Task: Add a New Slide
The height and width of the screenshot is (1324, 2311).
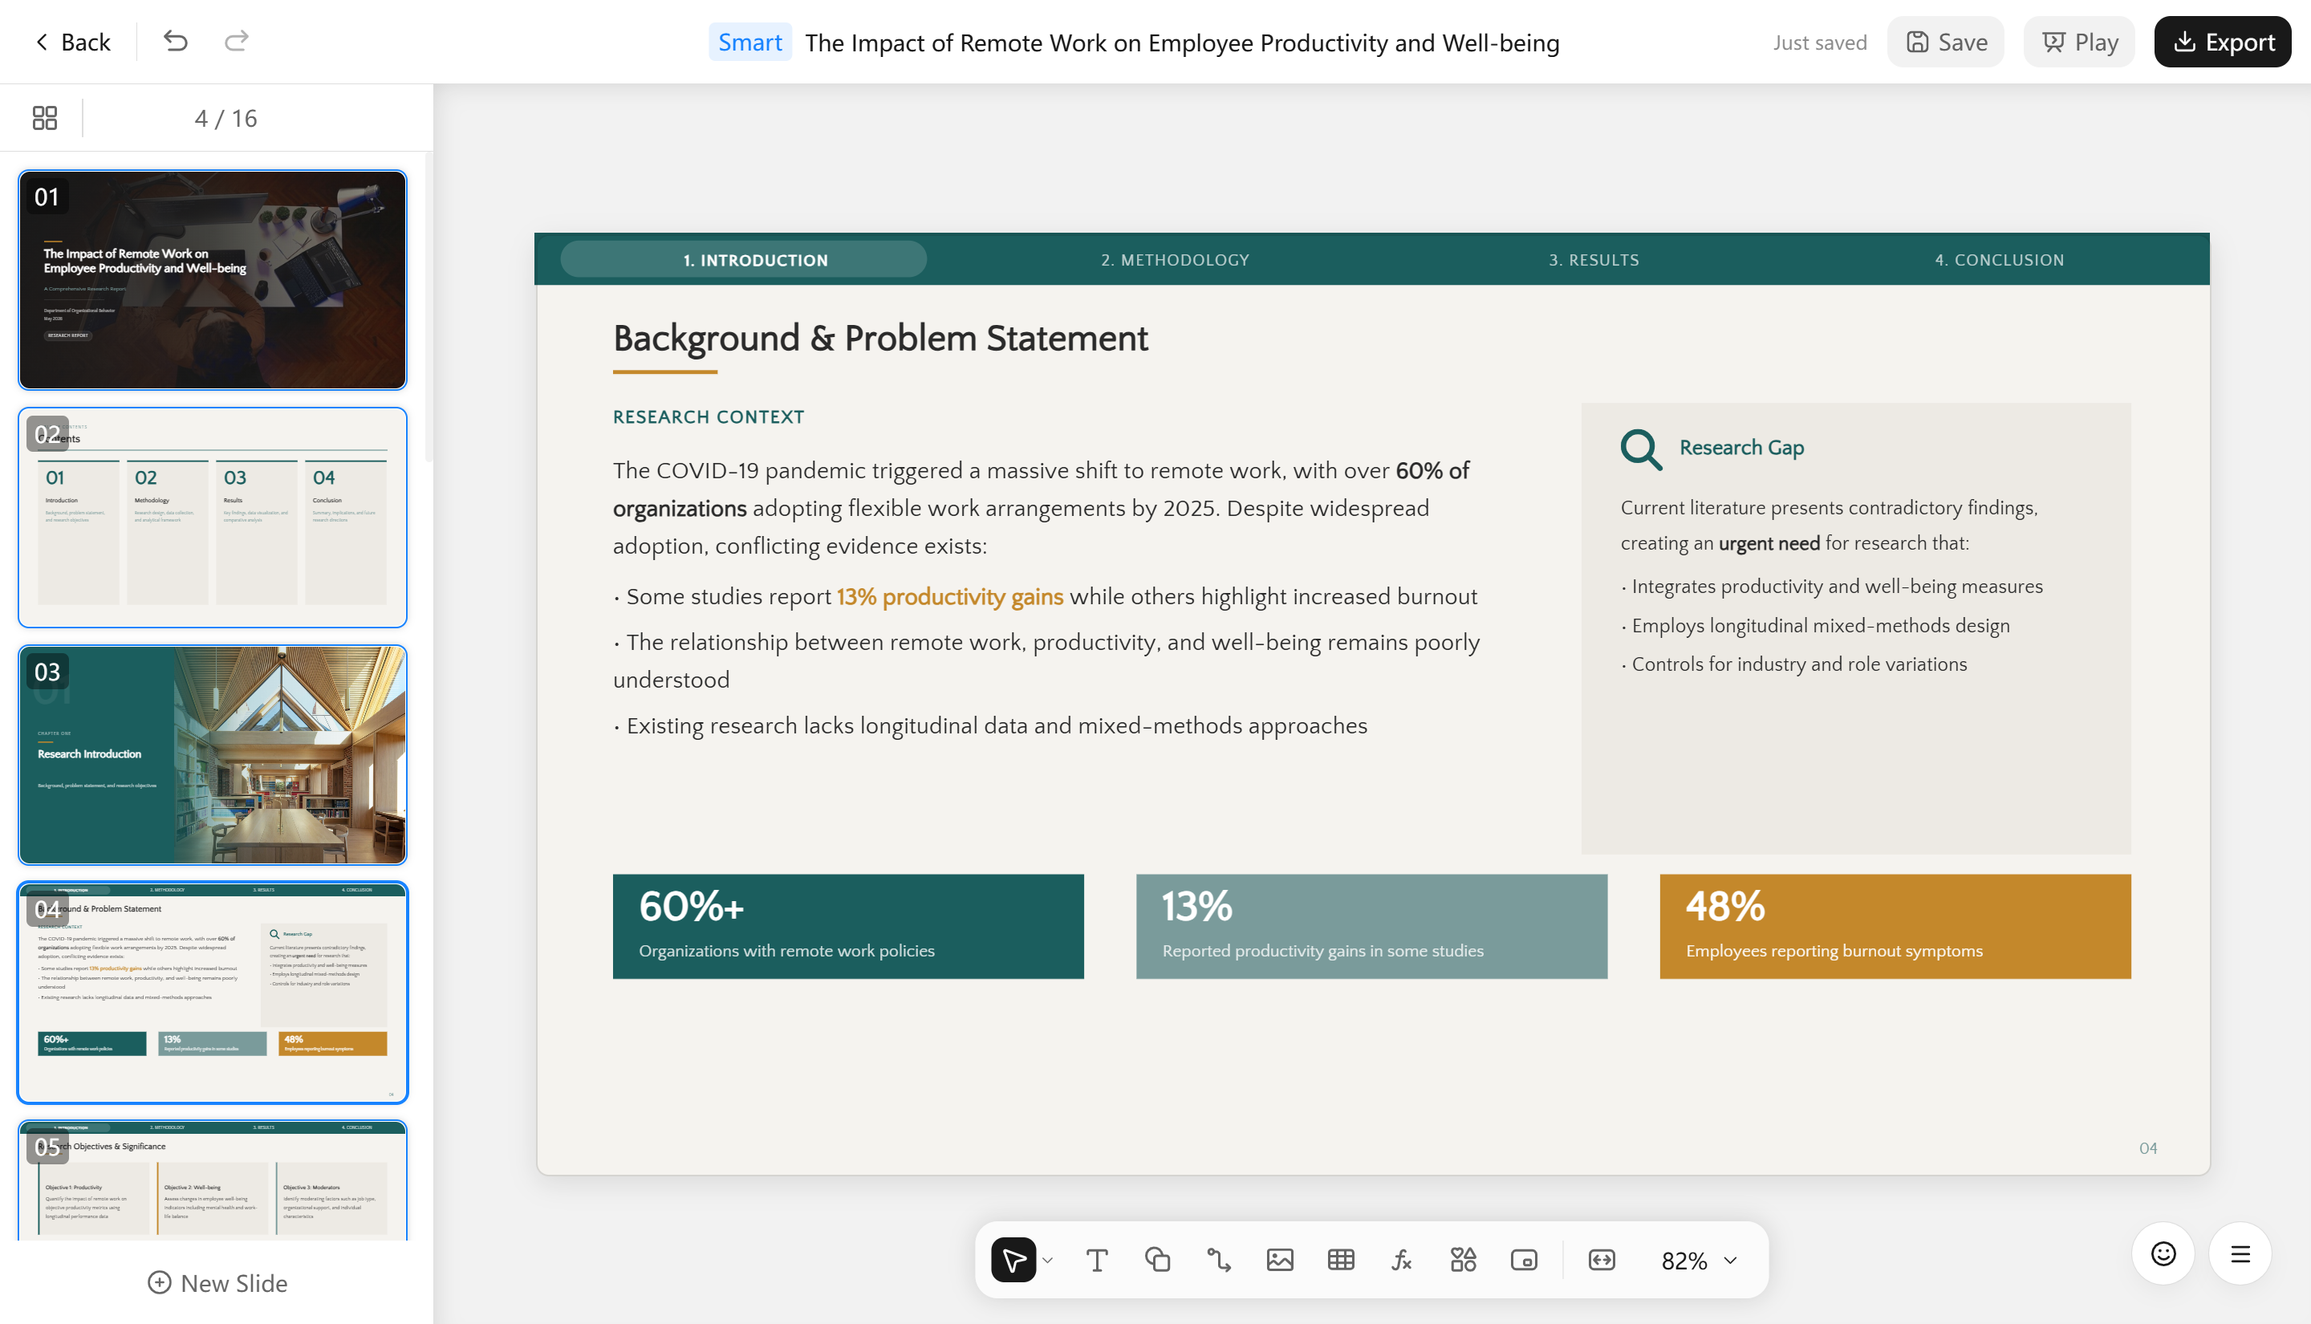Action: [x=217, y=1283]
